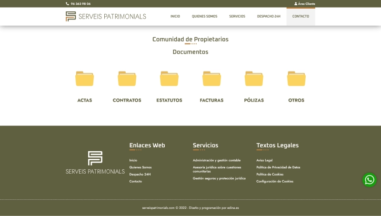Click the edina.es credit in footer
This screenshot has width=381, height=216.
tap(233, 208)
